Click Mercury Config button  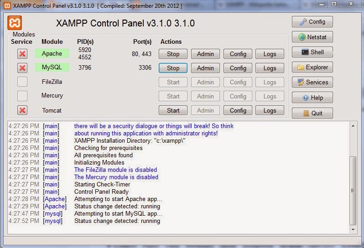click(x=238, y=96)
